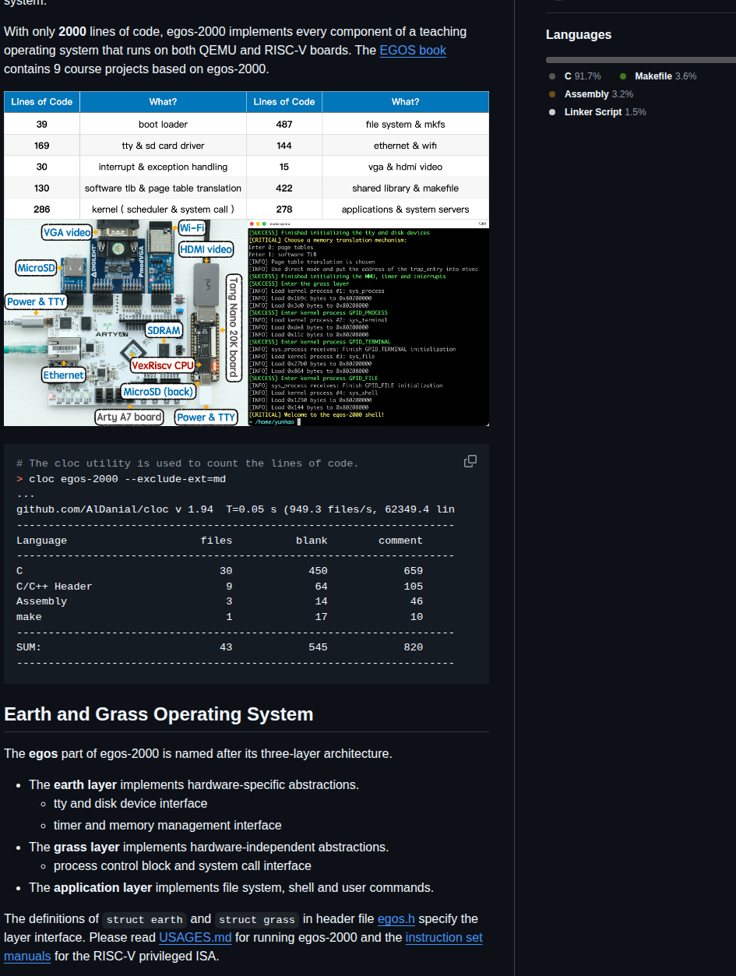Click the '487' lines of code cell
This screenshot has height=976, width=736.
[284, 124]
